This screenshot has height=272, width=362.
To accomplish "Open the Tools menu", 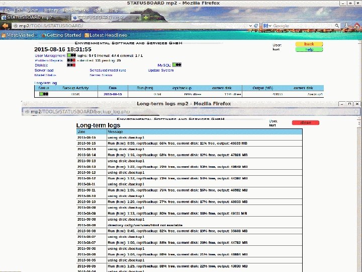I will click(99, 10).
